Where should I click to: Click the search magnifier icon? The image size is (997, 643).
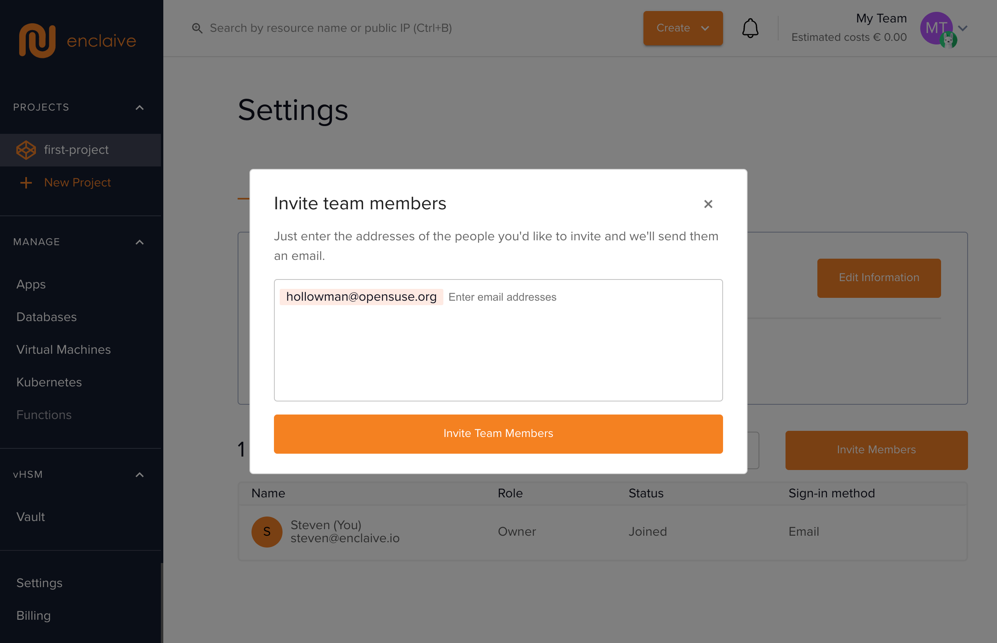pos(197,28)
